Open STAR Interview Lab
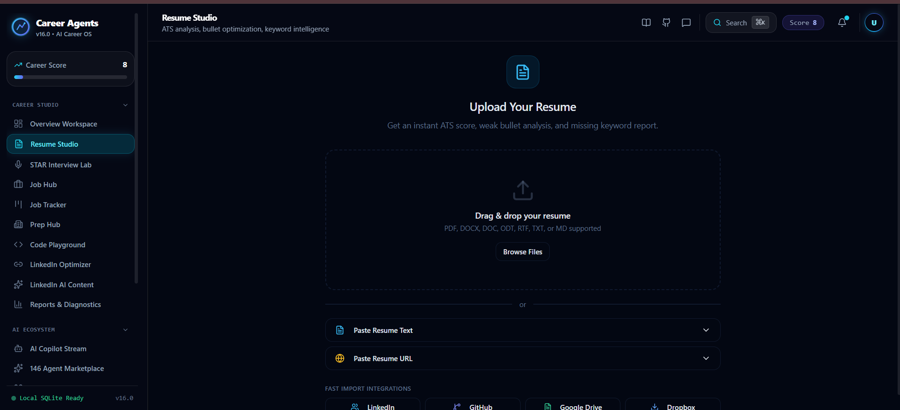This screenshot has width=900, height=410. (71, 165)
